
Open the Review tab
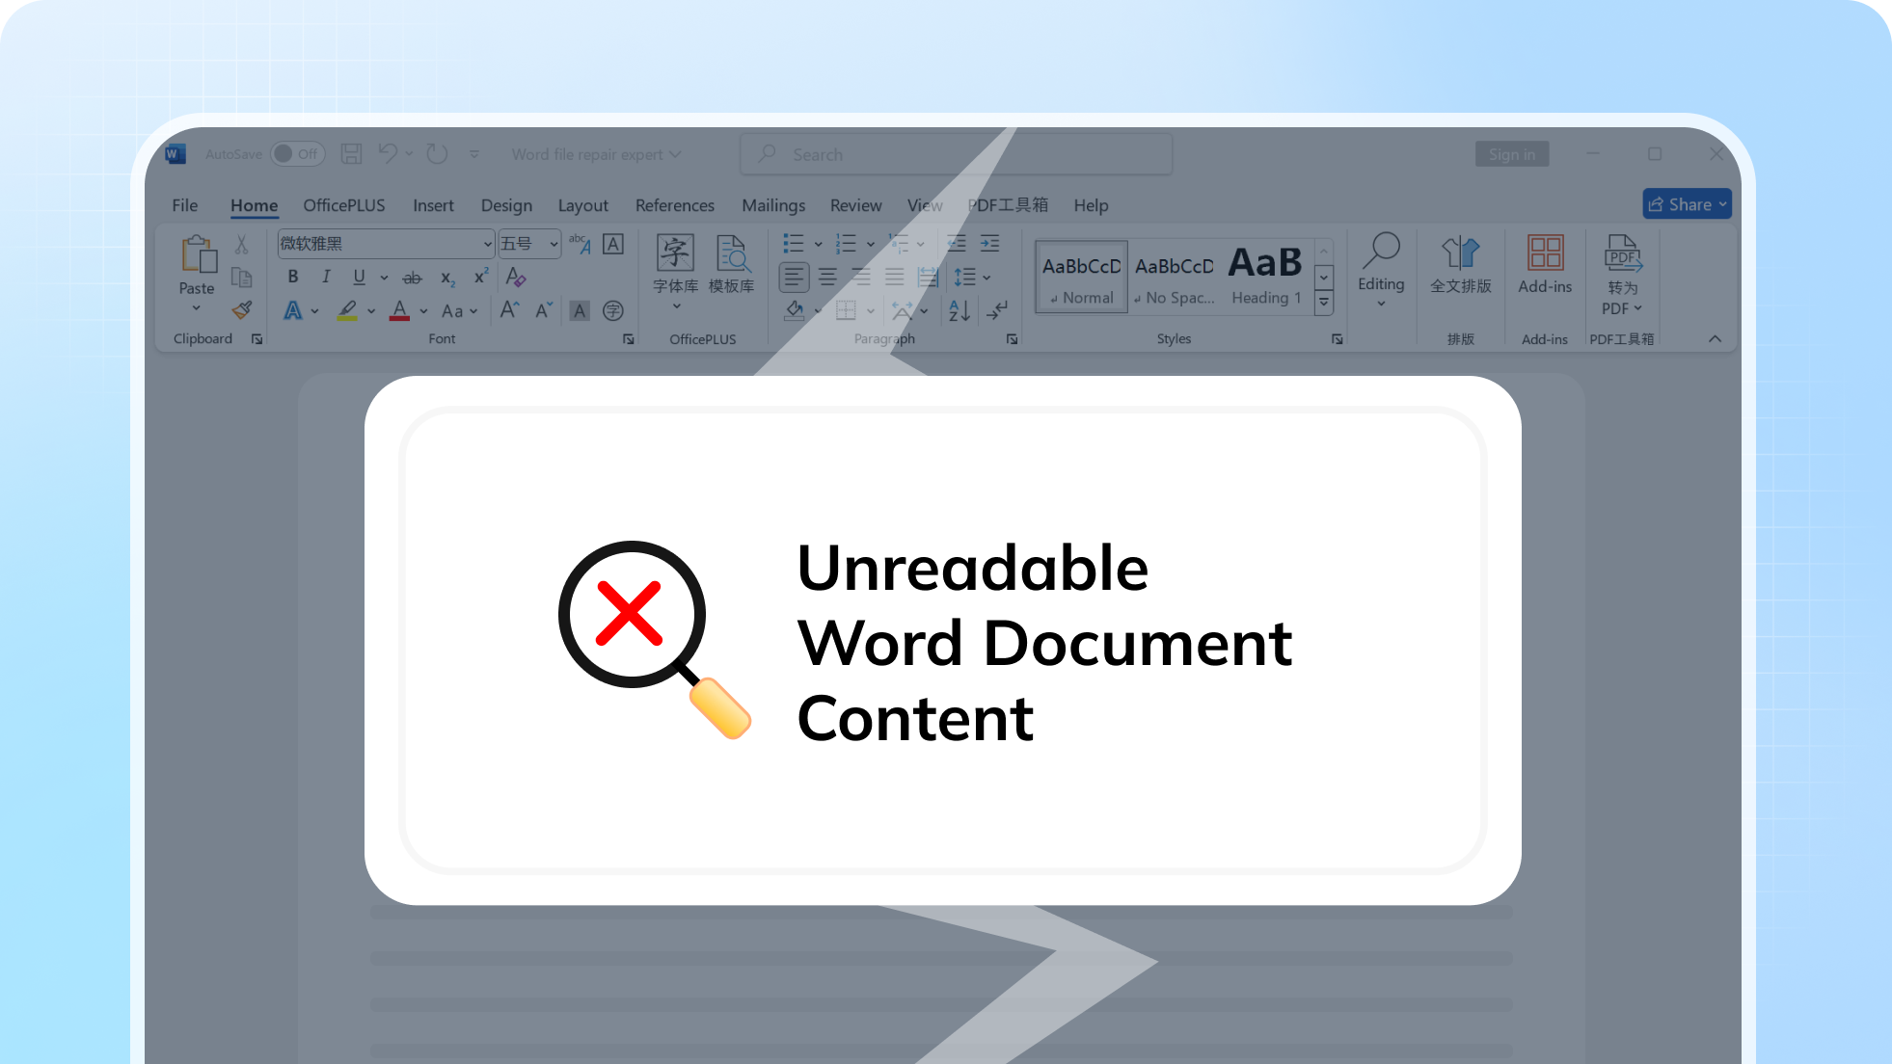tap(855, 205)
